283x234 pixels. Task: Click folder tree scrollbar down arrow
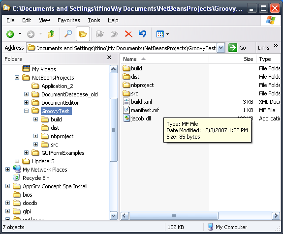coord(114,216)
